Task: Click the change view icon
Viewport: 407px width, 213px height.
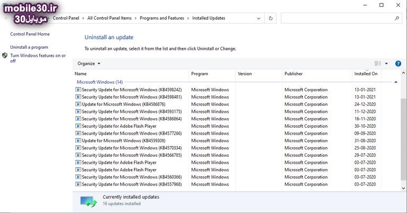Action: (378, 64)
